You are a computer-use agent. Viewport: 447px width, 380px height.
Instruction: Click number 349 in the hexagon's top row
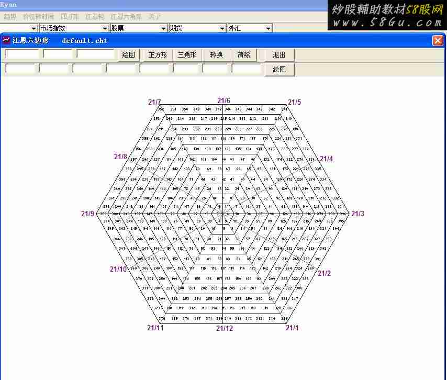coord(196,109)
